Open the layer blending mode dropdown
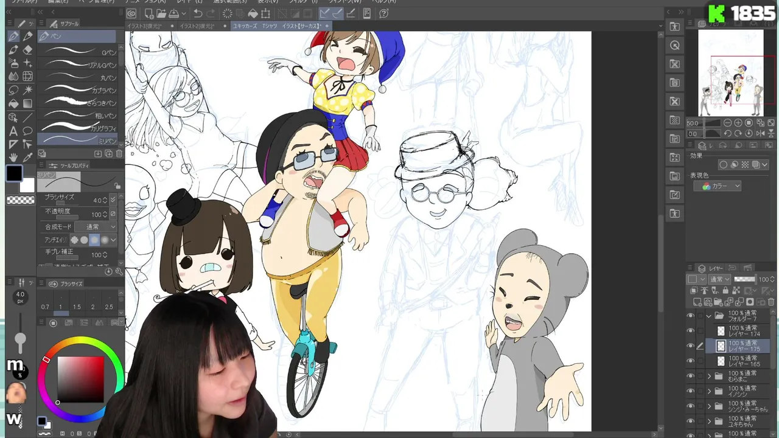The height and width of the screenshot is (438, 779). tap(721, 279)
